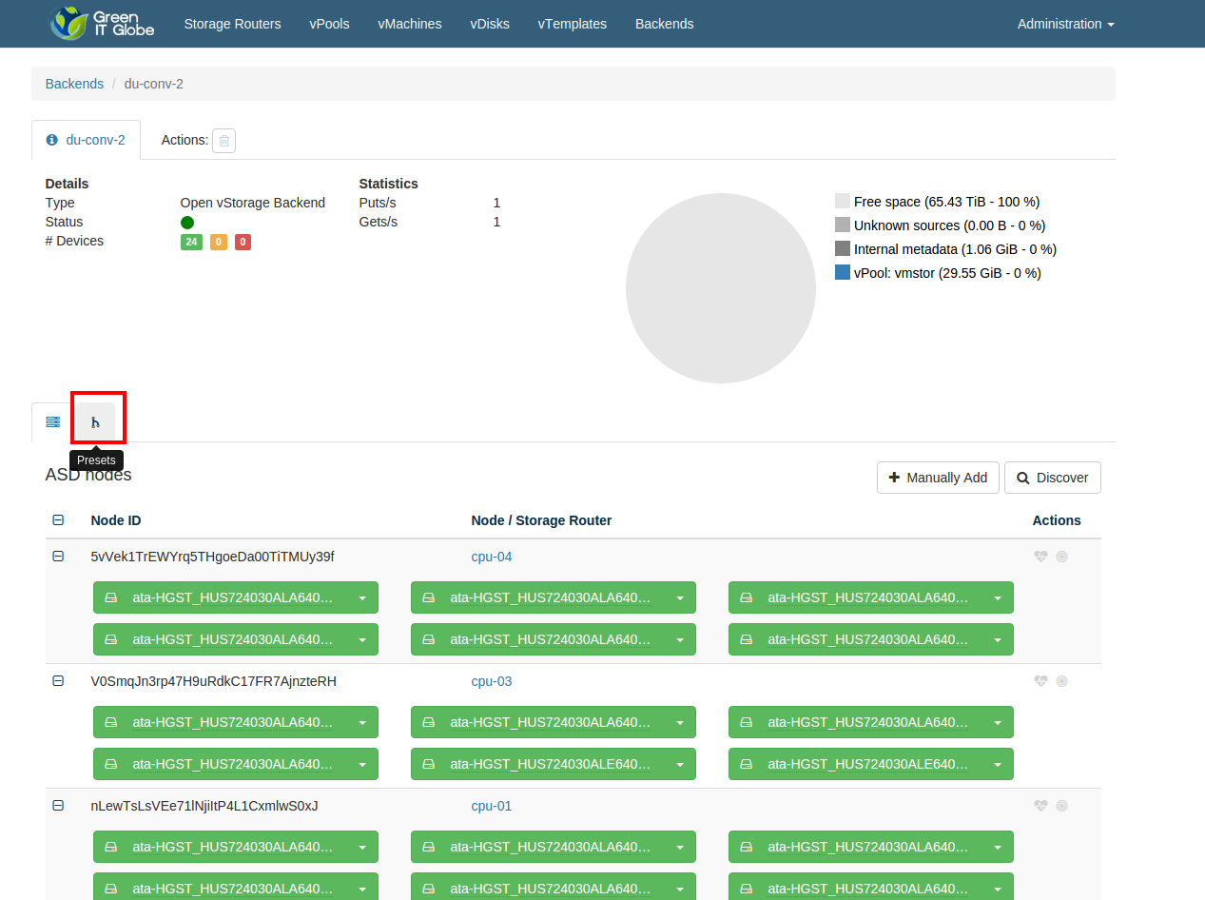The height and width of the screenshot is (900, 1205).
Task: Click the trash delete icon beside Actions
Action: coord(224,141)
